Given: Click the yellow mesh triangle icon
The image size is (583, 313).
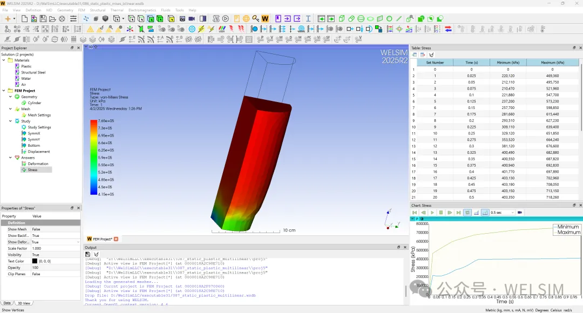Looking at the screenshot, I should tap(90, 29).
